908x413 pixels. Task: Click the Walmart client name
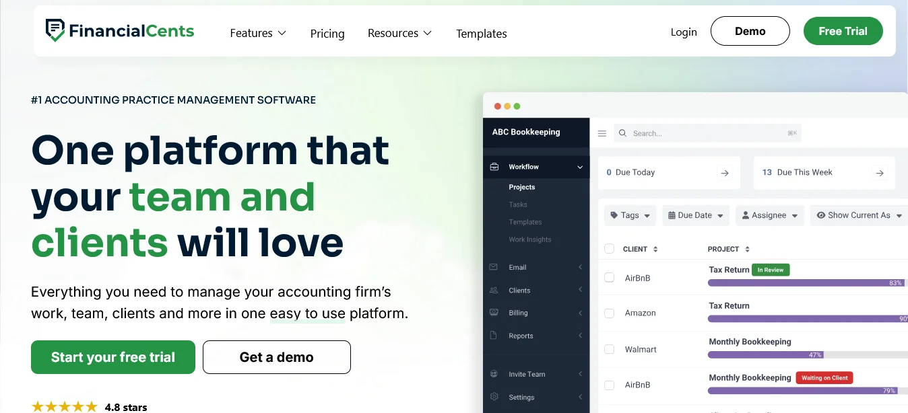pos(641,349)
